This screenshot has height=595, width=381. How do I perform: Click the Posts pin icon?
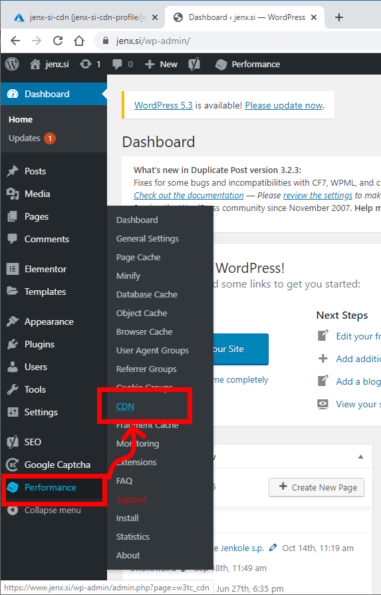(x=13, y=171)
